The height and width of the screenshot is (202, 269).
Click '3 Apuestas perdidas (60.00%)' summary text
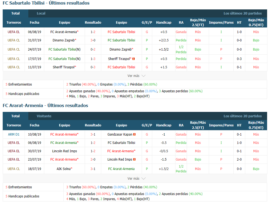pos(181,91)
